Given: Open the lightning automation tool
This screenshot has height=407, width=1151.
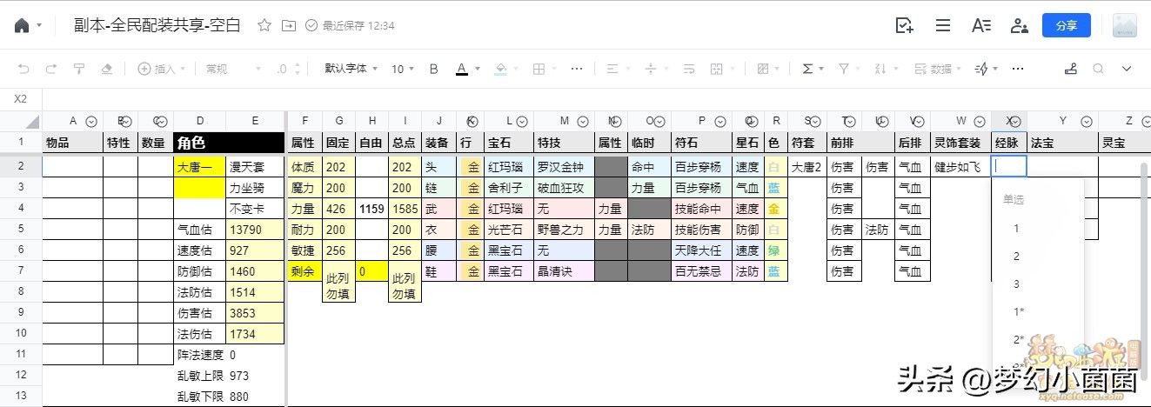Looking at the screenshot, I should pyautogui.click(x=981, y=69).
